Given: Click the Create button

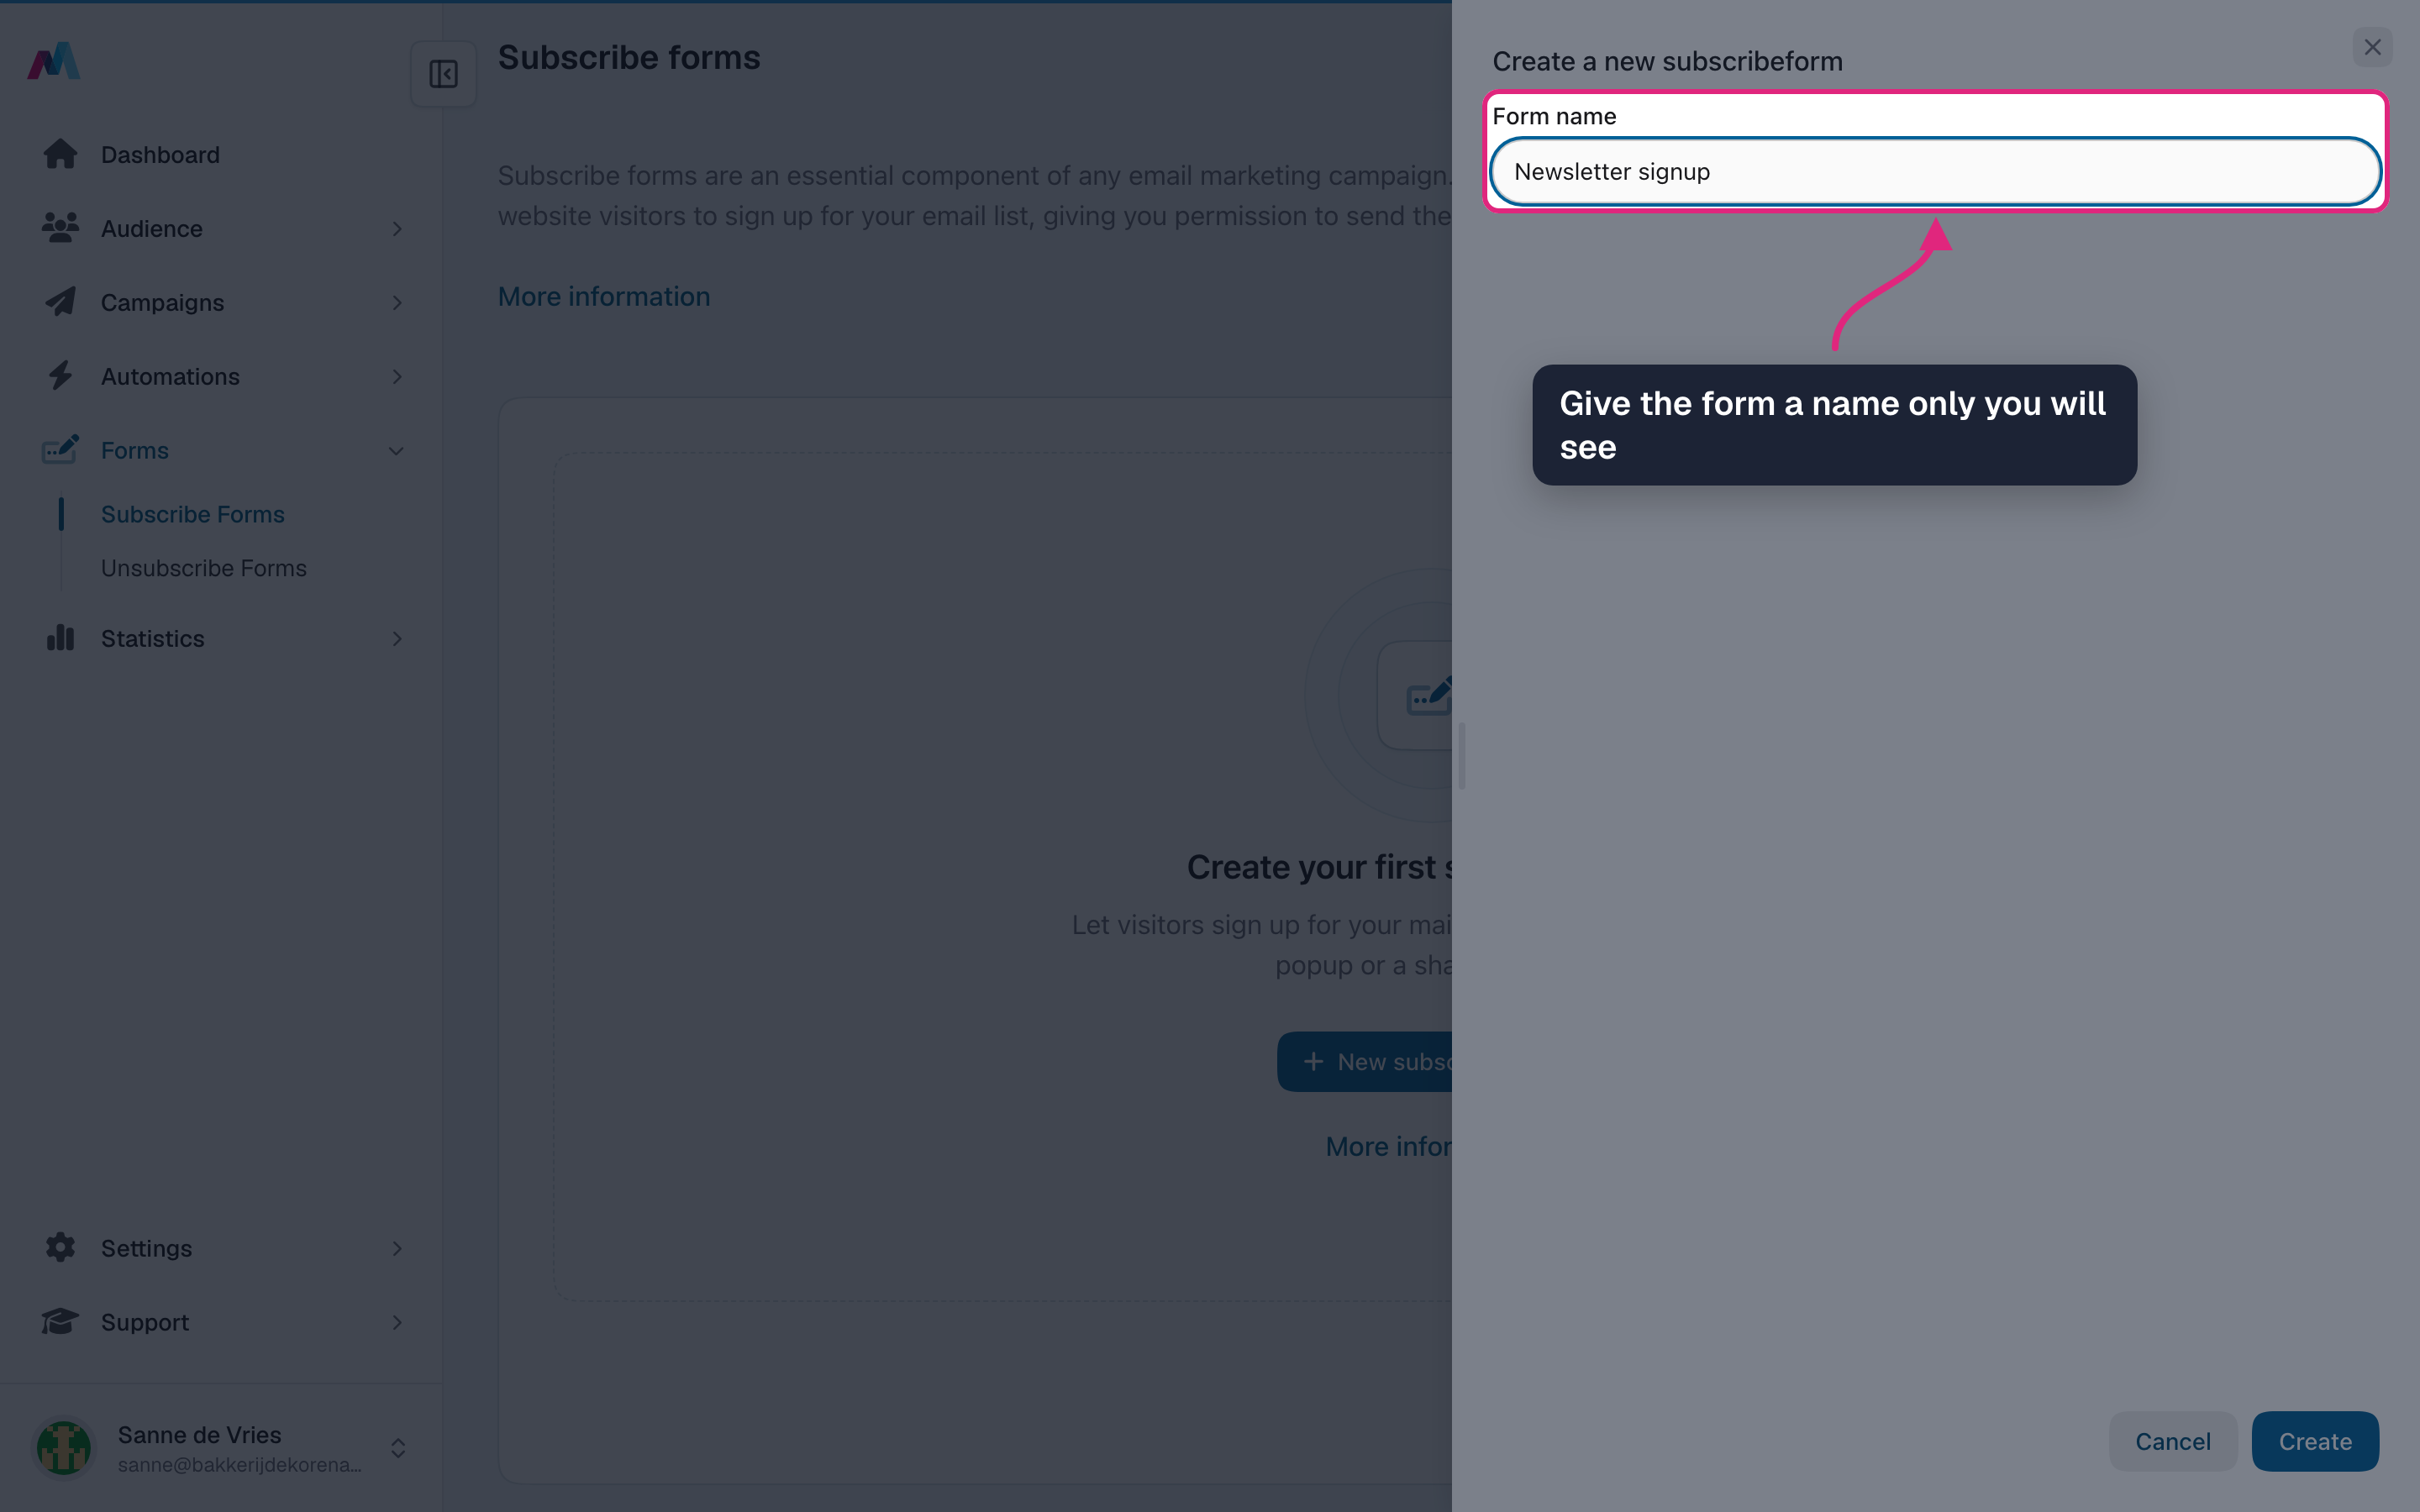Looking at the screenshot, I should 2315,1441.
